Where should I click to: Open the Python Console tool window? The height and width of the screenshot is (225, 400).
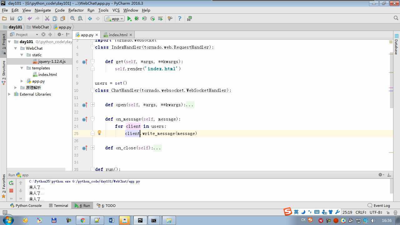(x=26, y=206)
